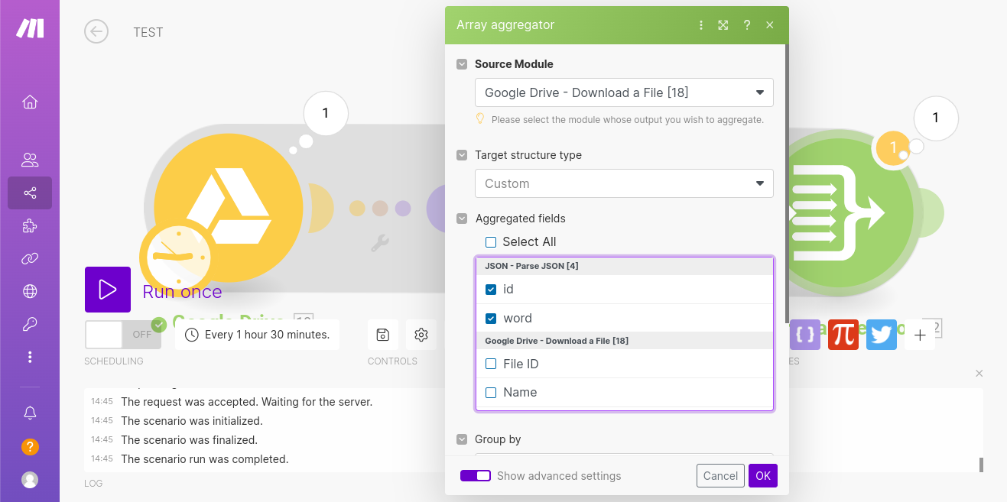This screenshot has width=1007, height=502.
Task: Confirm the dialog with OK
Action: (763, 475)
